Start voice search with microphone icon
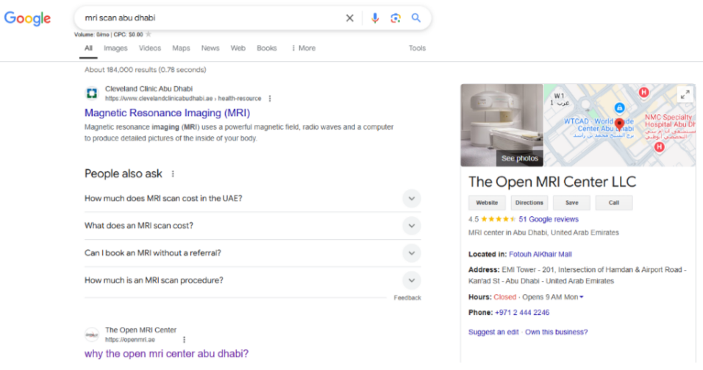The height and width of the screenshot is (370, 703). click(375, 18)
